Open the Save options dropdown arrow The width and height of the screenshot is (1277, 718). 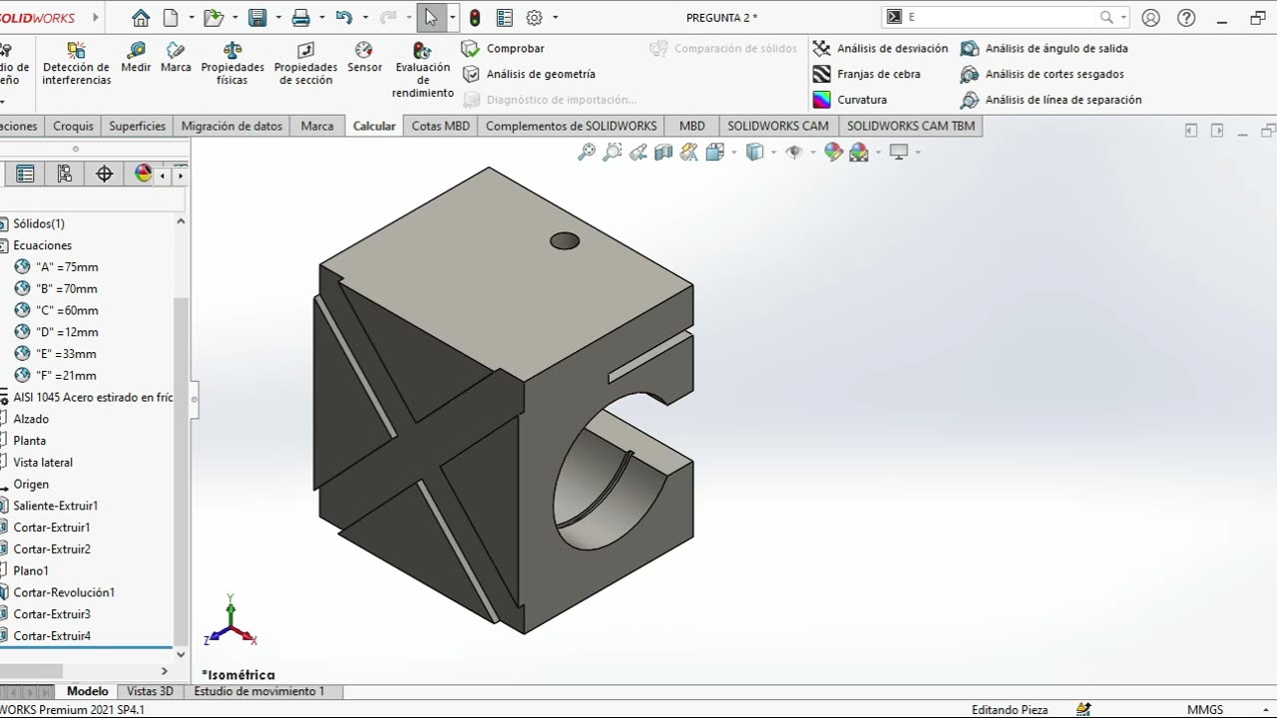(277, 17)
